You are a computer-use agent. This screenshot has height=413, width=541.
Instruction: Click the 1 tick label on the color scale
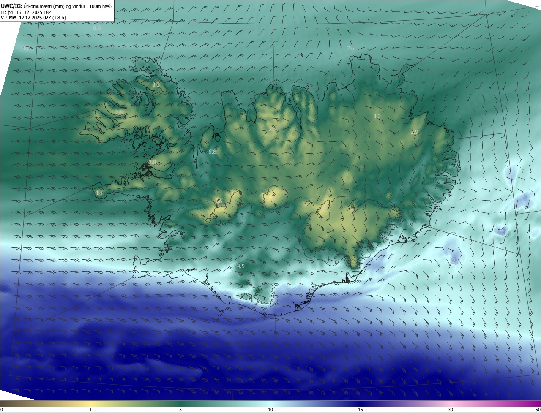pyautogui.click(x=90, y=410)
